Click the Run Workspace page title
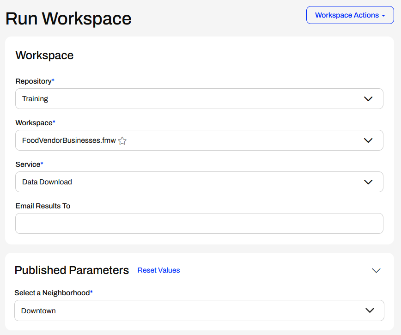 (x=68, y=18)
